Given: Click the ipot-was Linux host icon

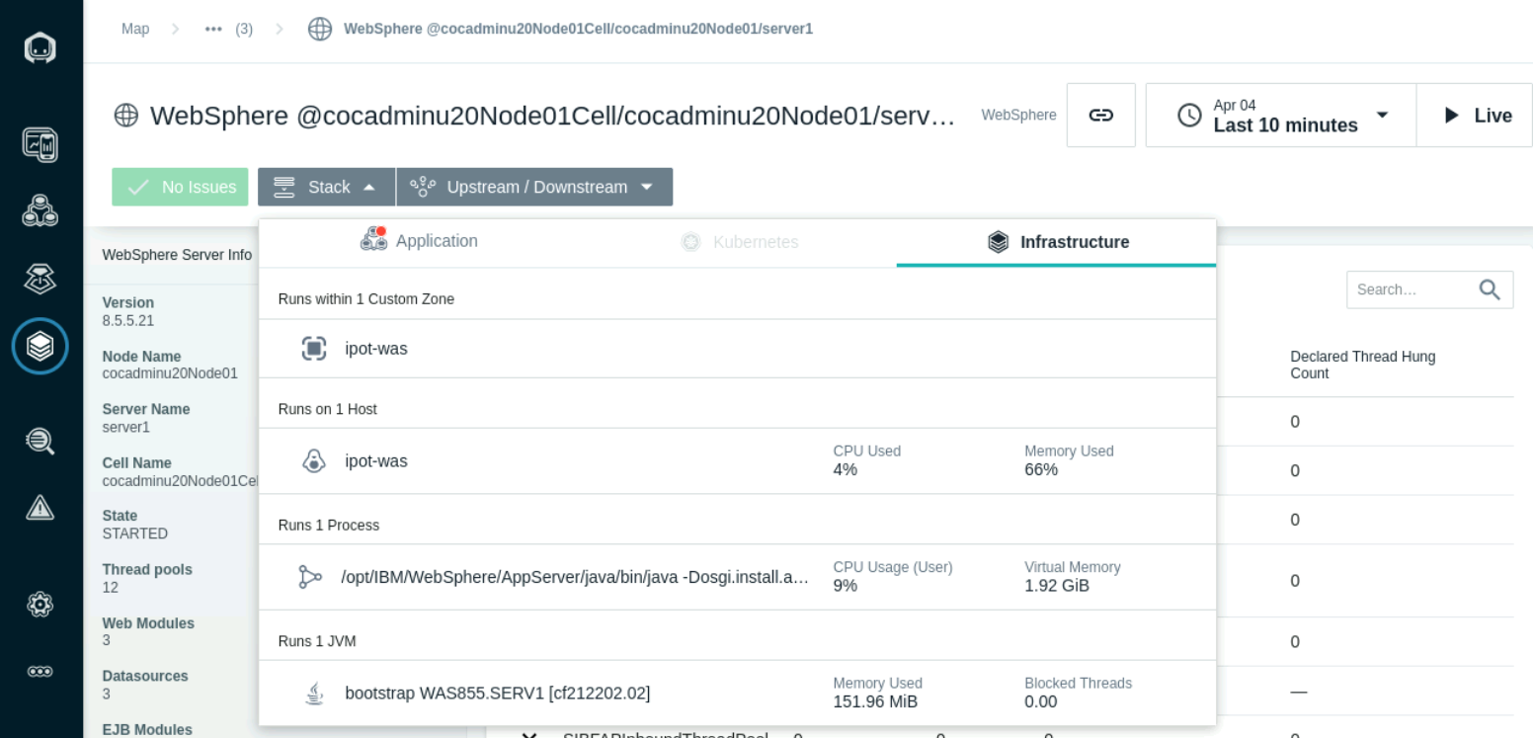Looking at the screenshot, I should coord(313,460).
